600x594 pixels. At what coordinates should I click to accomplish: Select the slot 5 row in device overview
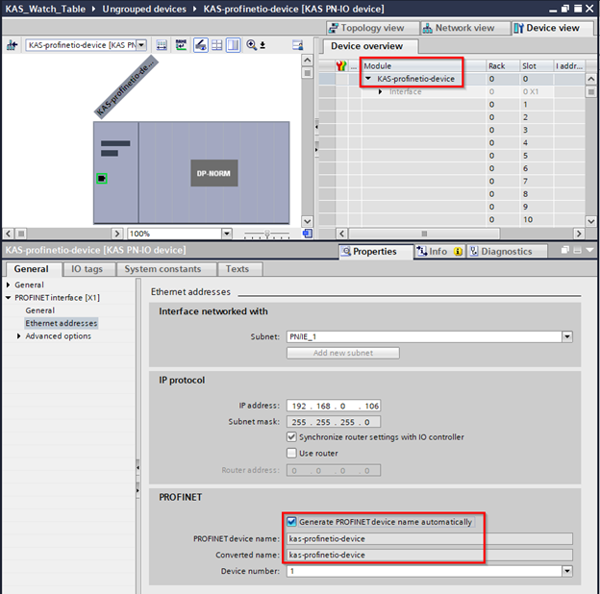pyautogui.click(x=452, y=156)
